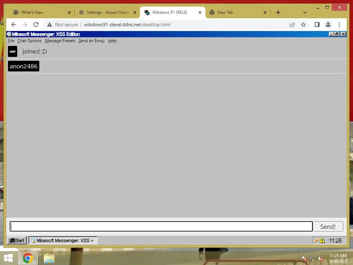Click the address bar URL

pyautogui.click(x=127, y=24)
